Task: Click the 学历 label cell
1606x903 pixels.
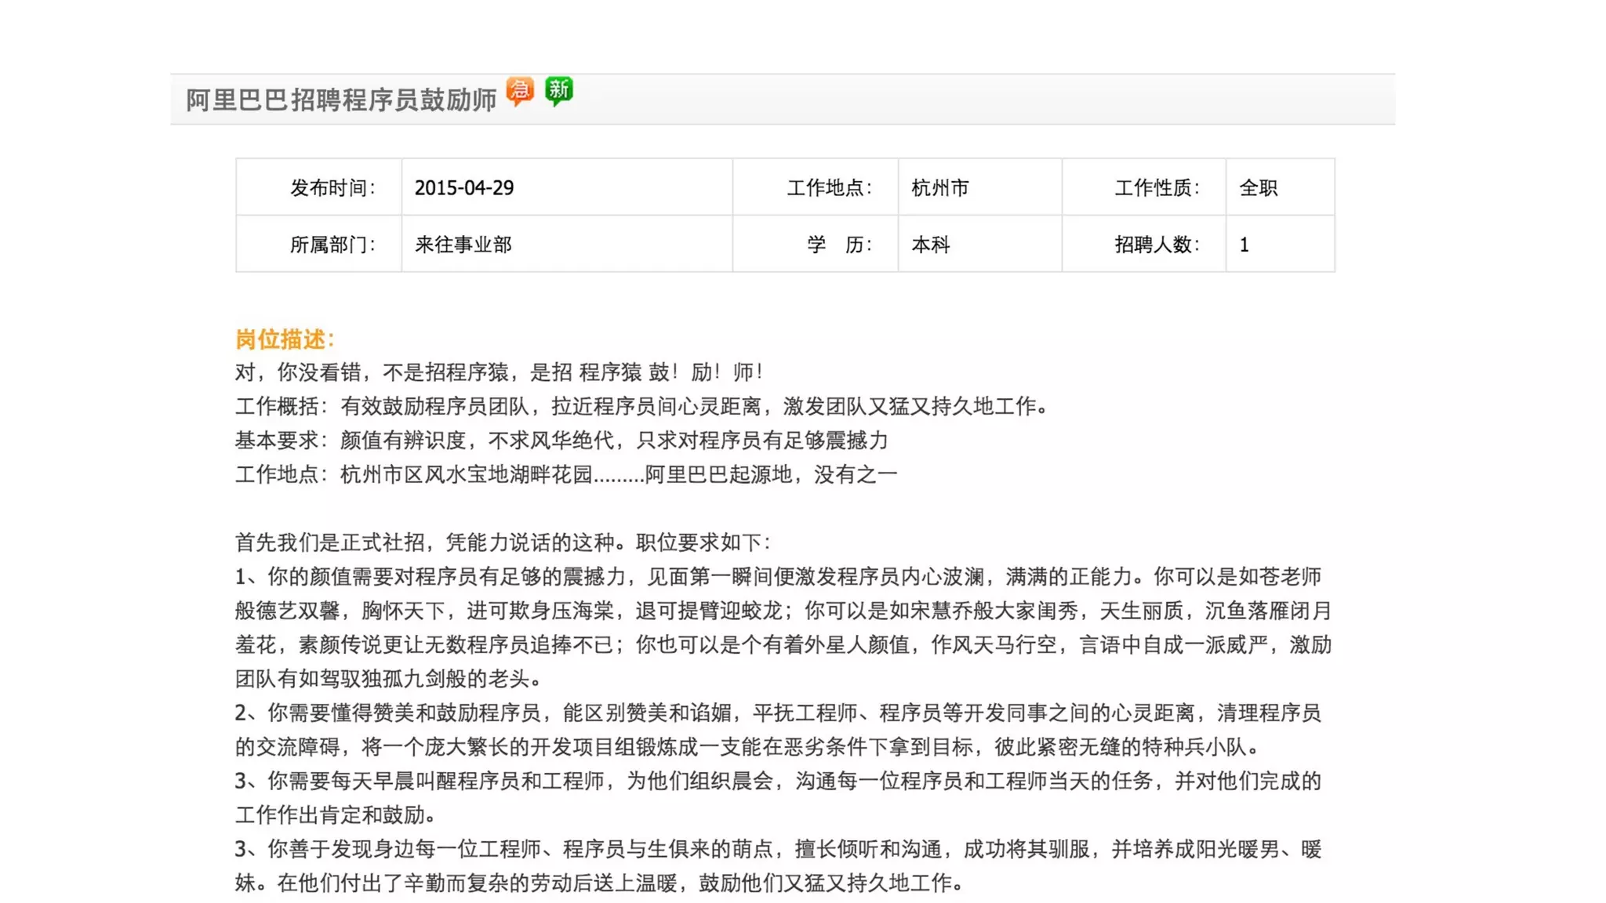Action: [839, 245]
